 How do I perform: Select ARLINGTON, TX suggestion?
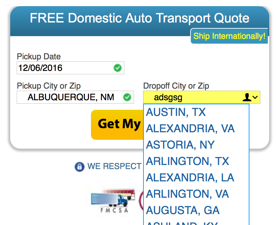(x=187, y=161)
